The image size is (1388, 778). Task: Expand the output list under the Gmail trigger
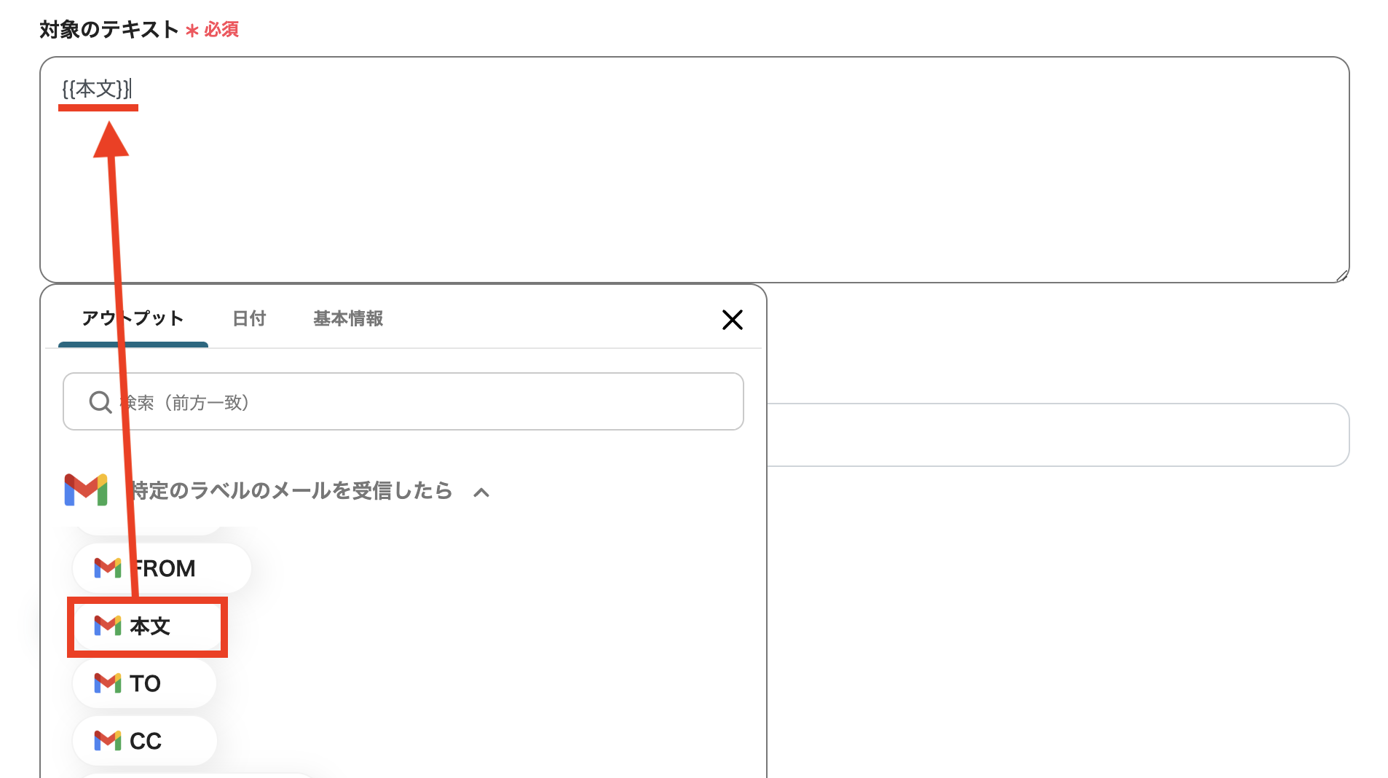(481, 492)
